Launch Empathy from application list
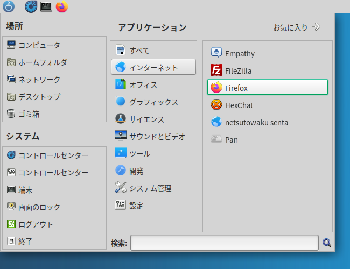350x269 pixels. click(x=268, y=53)
